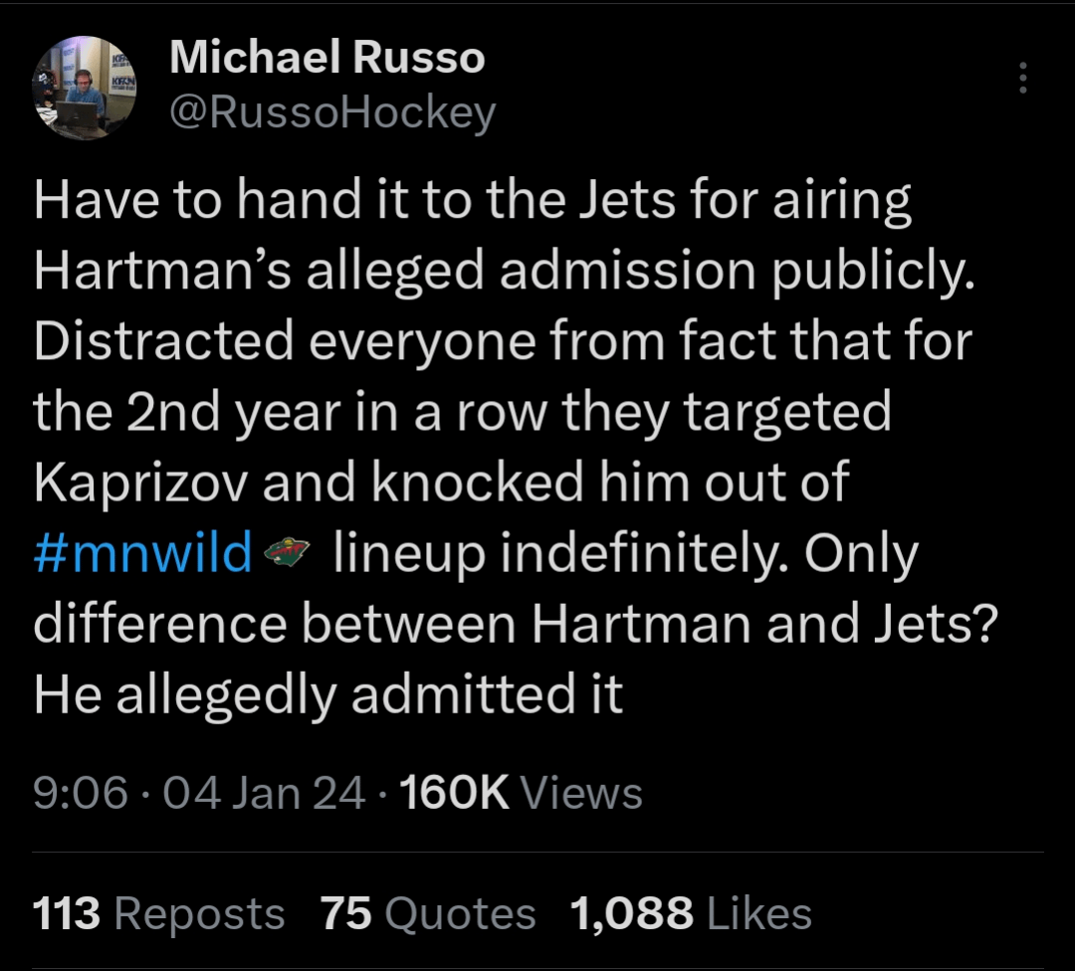This screenshot has width=1075, height=971.
Task: Click the first line mentioning the Jets airing
Action: click(473, 200)
